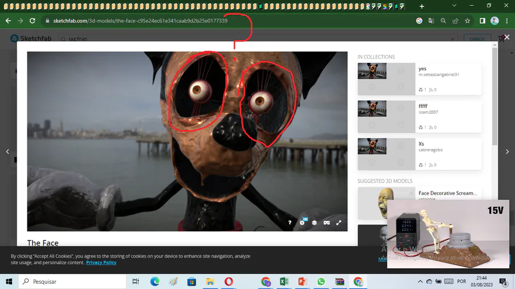Enter VR mode with the headset icon

(x=327, y=223)
